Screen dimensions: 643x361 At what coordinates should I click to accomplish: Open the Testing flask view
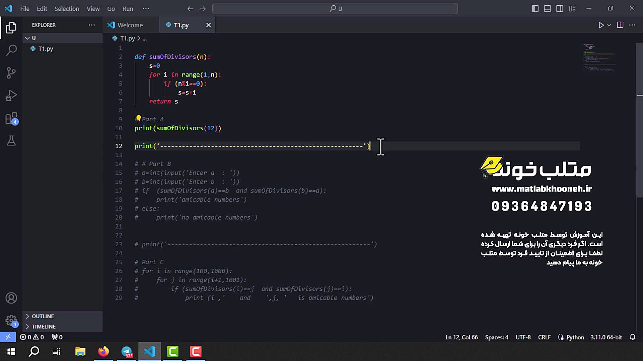(x=11, y=141)
